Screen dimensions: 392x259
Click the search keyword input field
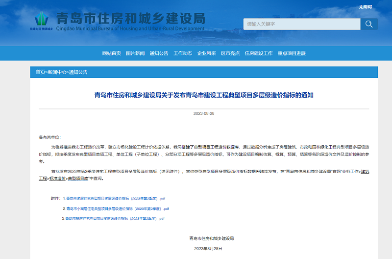pyautogui.click(x=301, y=24)
